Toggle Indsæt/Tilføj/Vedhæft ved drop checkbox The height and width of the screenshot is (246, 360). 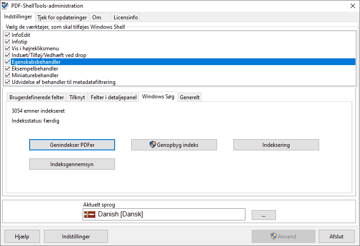[x=8, y=55]
